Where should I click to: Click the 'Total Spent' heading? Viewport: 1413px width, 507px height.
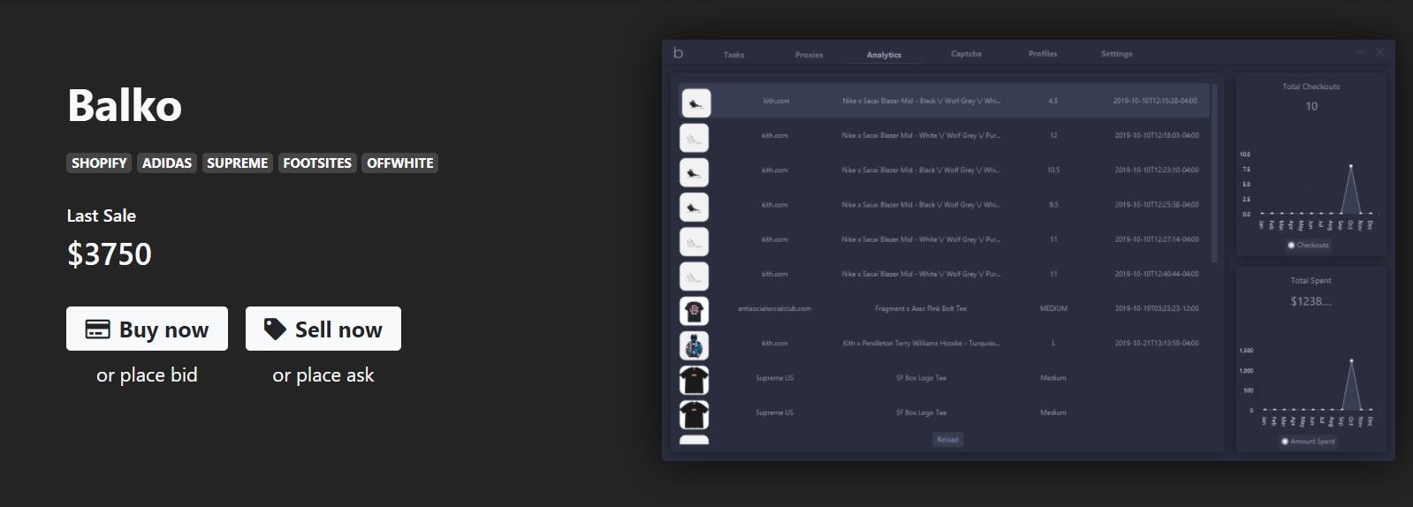click(x=1310, y=281)
